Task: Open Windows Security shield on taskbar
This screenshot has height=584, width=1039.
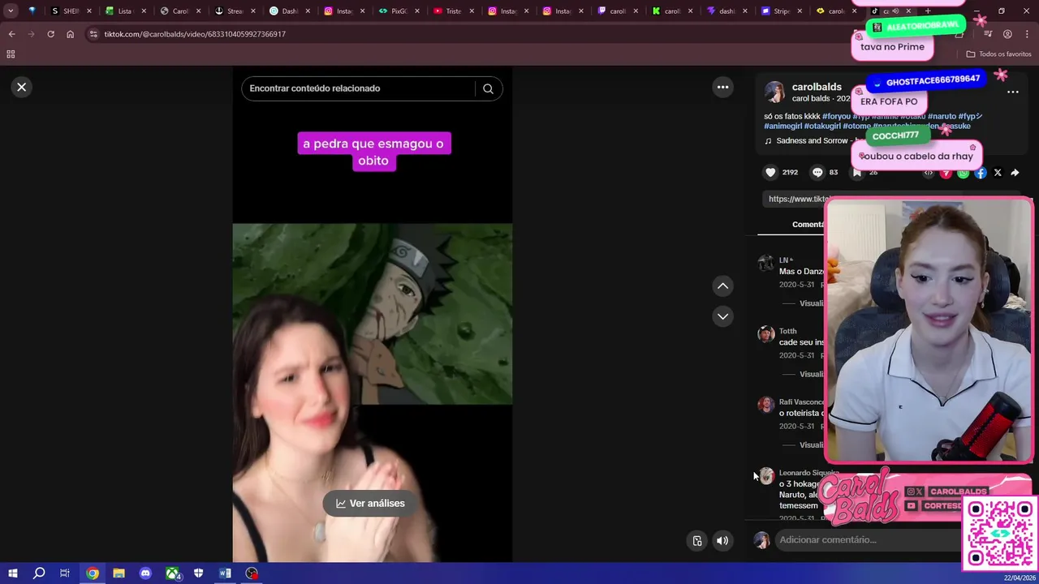Action: click(x=198, y=573)
